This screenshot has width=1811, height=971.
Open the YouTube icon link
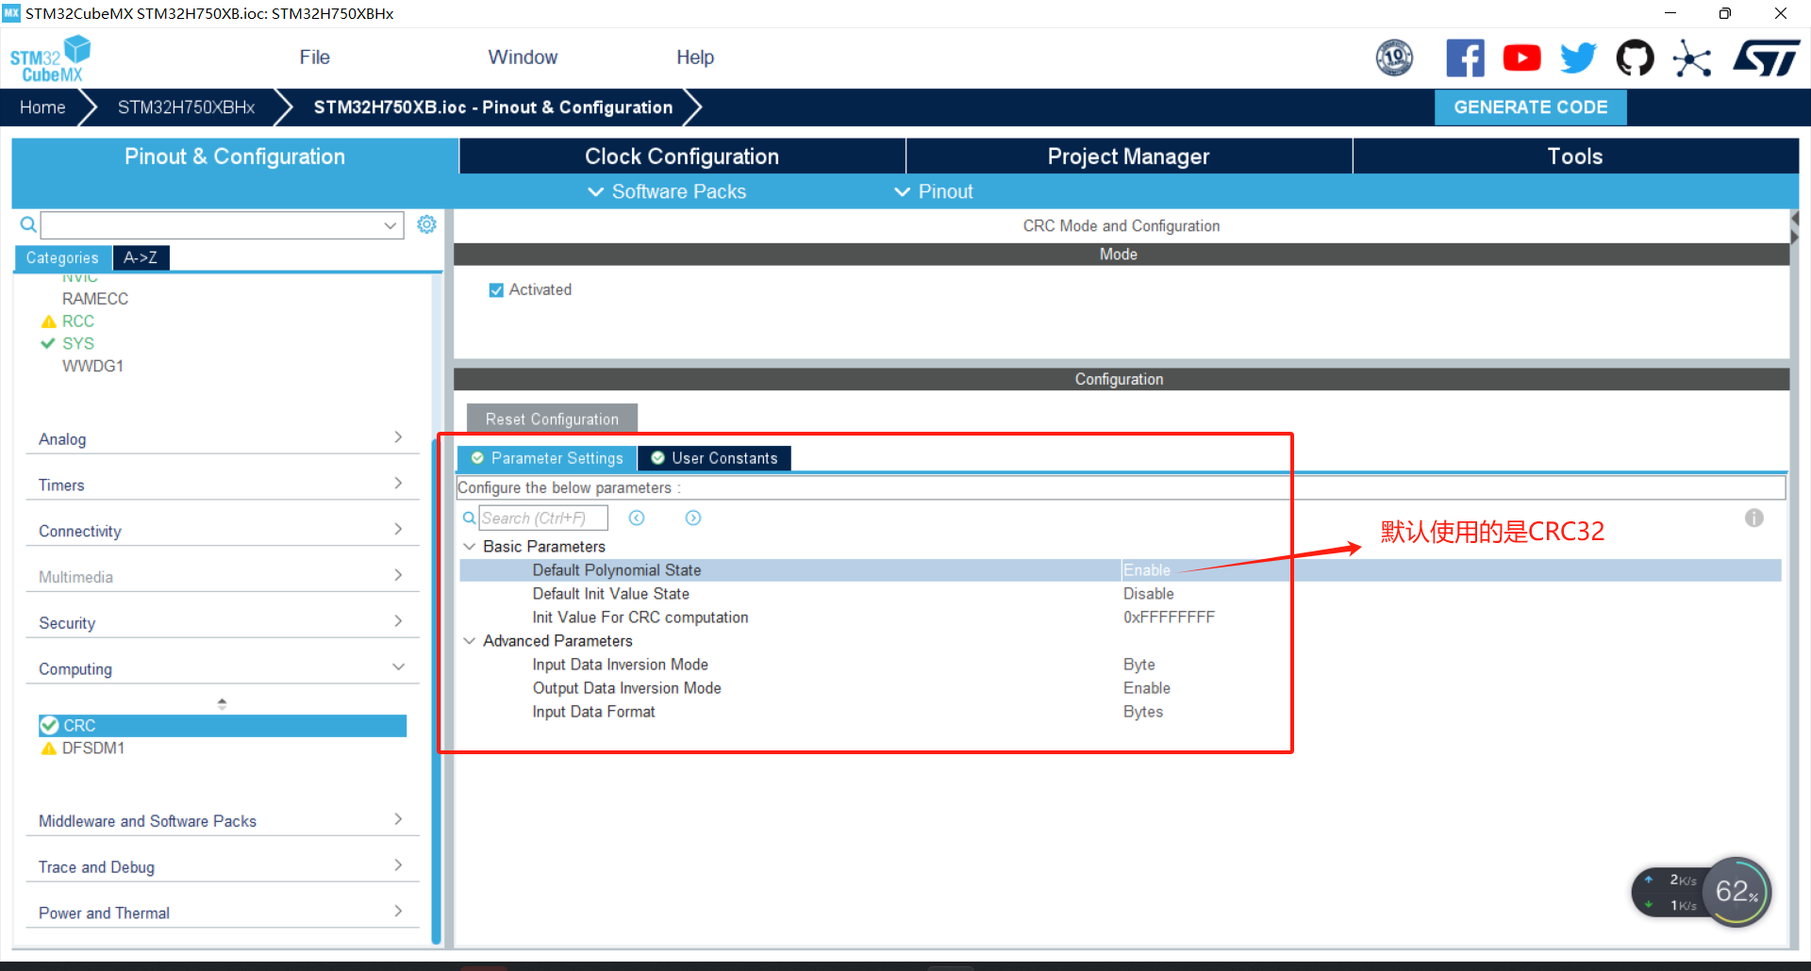[1521, 58]
